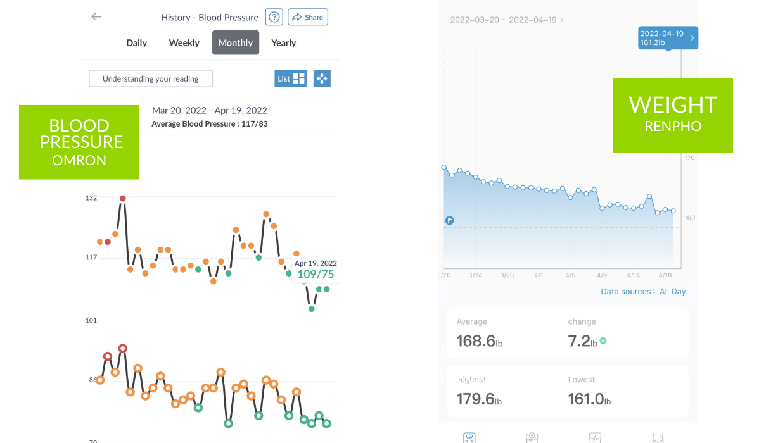Open the help question mark icon
This screenshot has width=778, height=443.
point(274,17)
